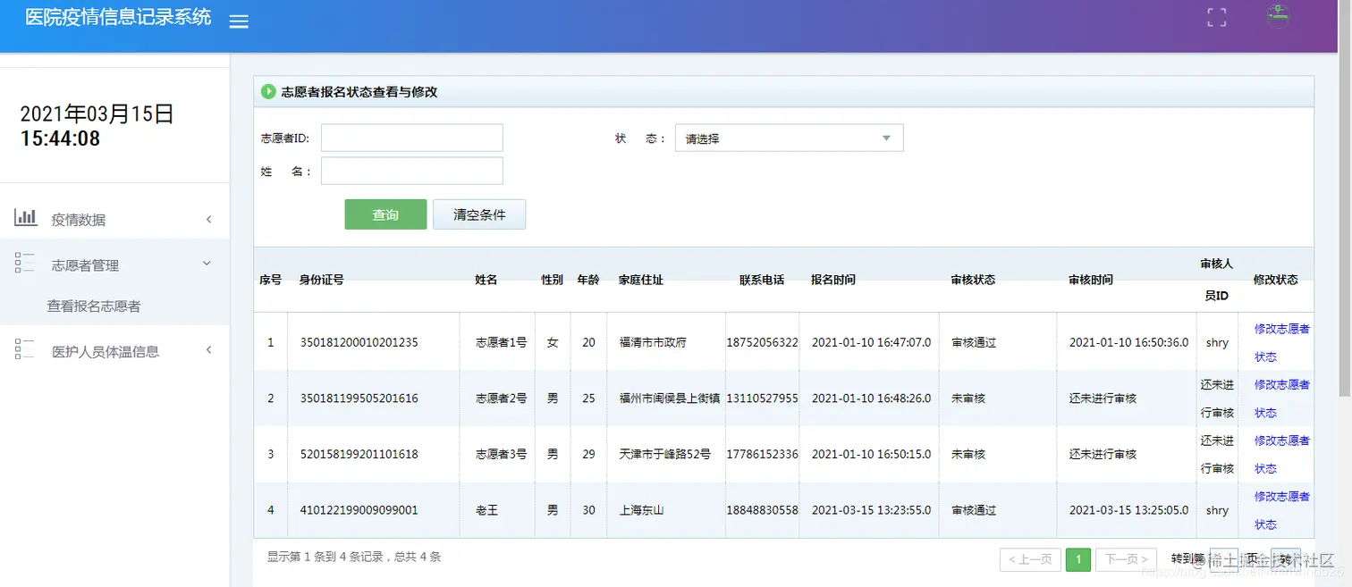Click the record count text 总共 4 条
The width and height of the screenshot is (1352, 587).
tap(418, 557)
